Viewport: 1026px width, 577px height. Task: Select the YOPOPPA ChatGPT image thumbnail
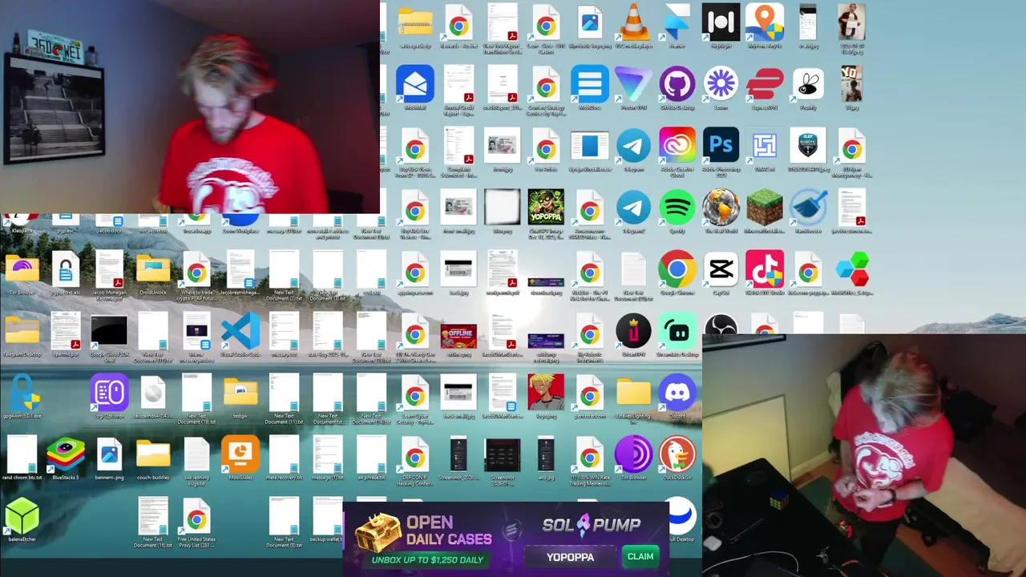(546, 208)
